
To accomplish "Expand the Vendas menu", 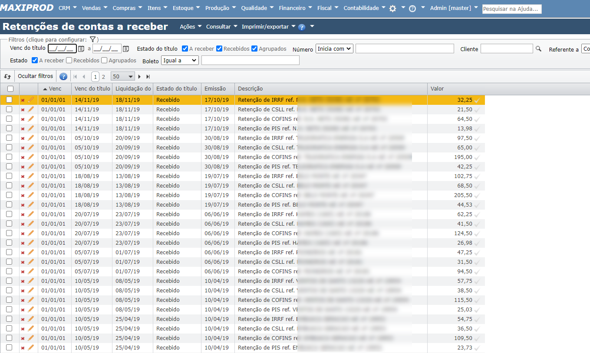I will (95, 8).
